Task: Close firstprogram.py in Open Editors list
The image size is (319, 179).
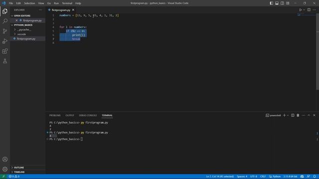Action: [x=16, y=20]
